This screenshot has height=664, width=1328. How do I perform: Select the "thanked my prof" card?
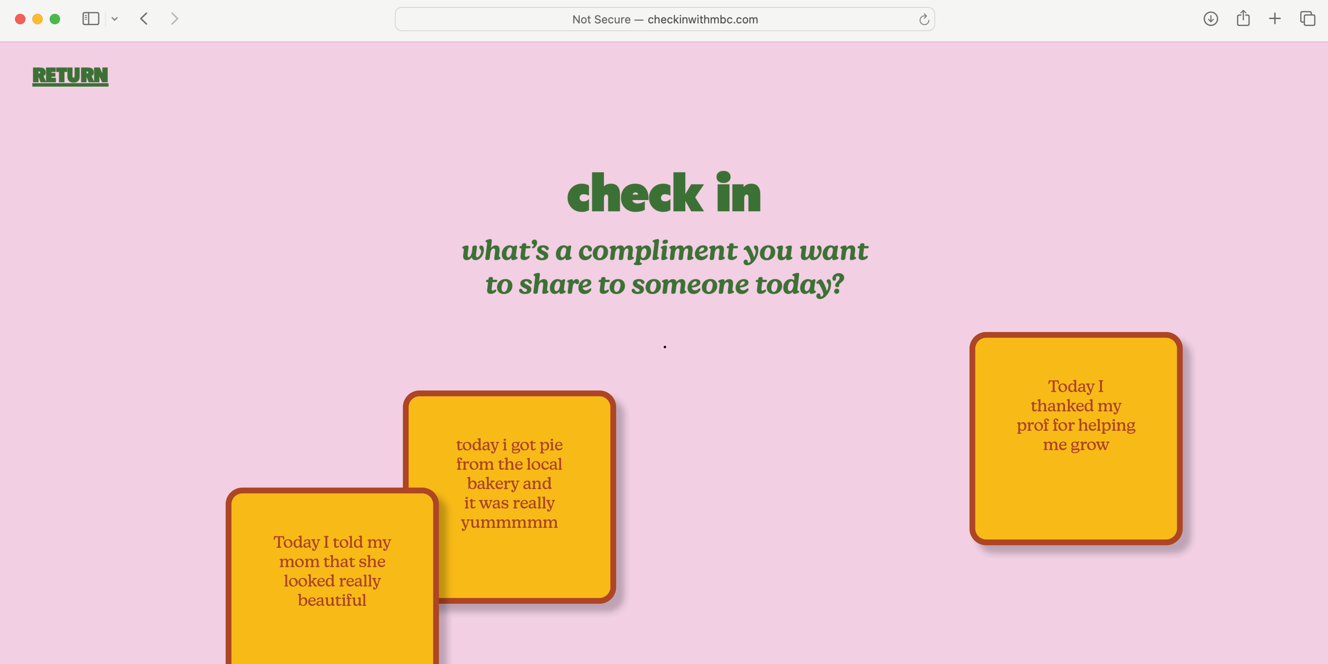point(1075,438)
